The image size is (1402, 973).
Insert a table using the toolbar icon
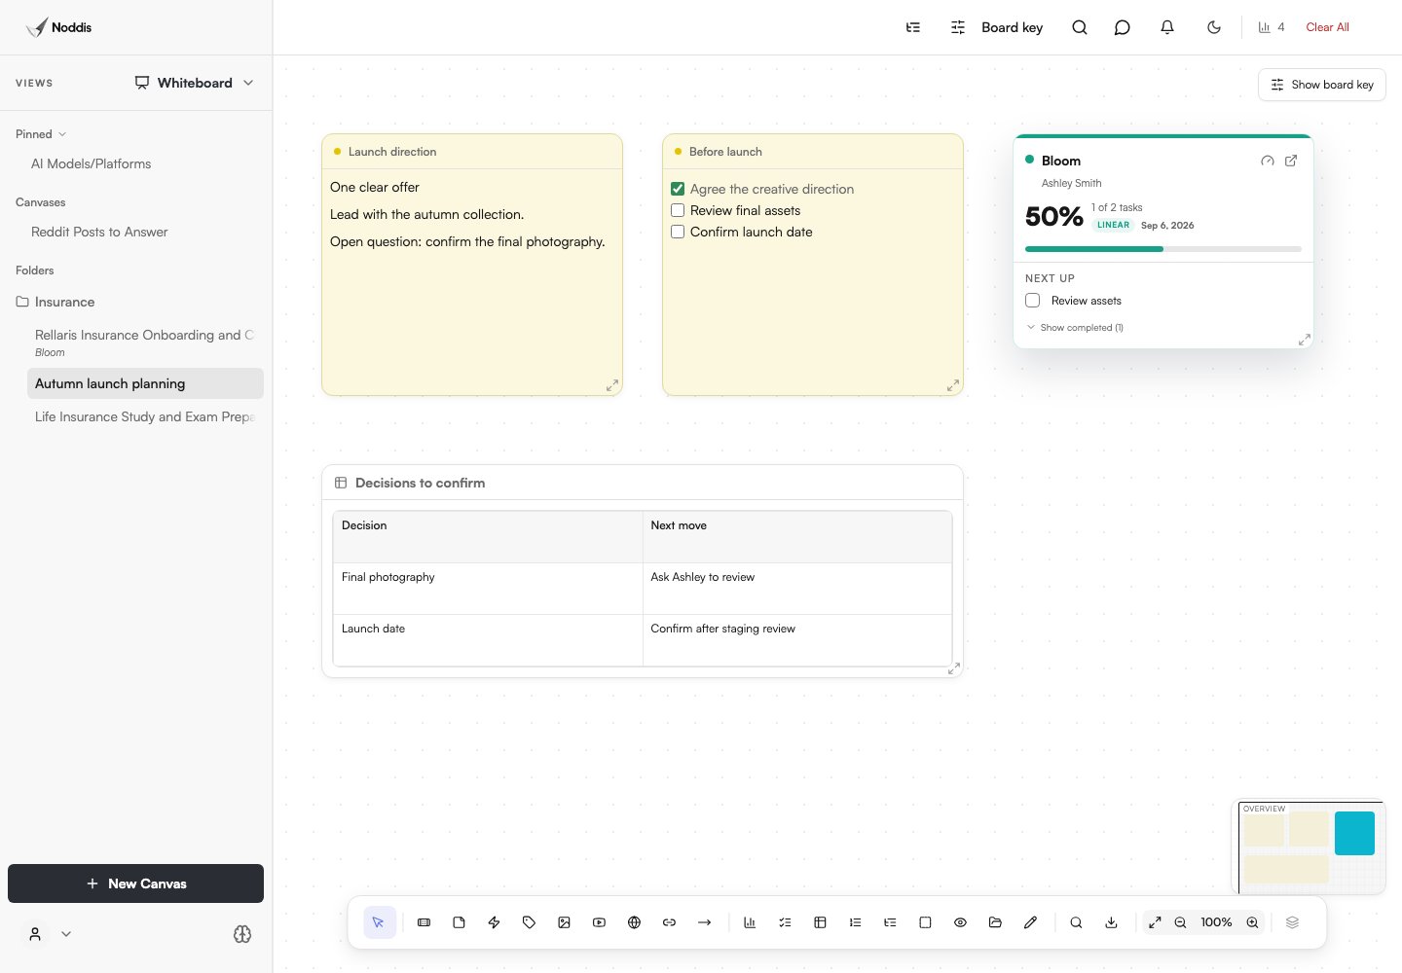tap(820, 922)
